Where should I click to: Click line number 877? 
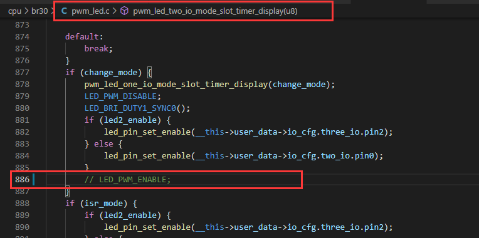[x=23, y=72]
